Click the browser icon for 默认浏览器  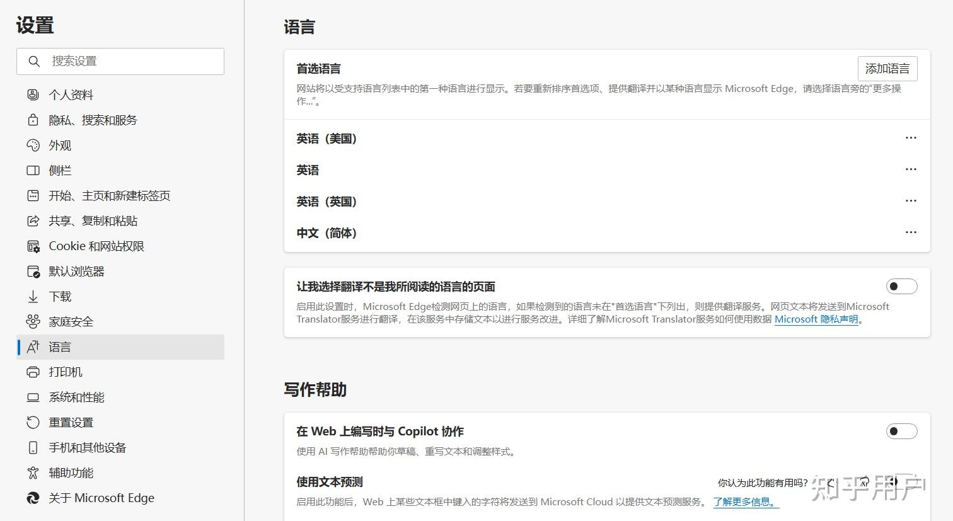[33, 271]
